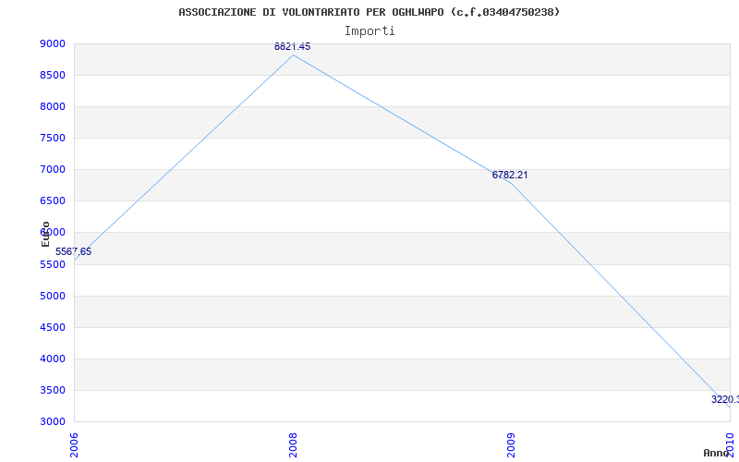
Task: Click the Anno x-axis label
Action: (x=716, y=453)
